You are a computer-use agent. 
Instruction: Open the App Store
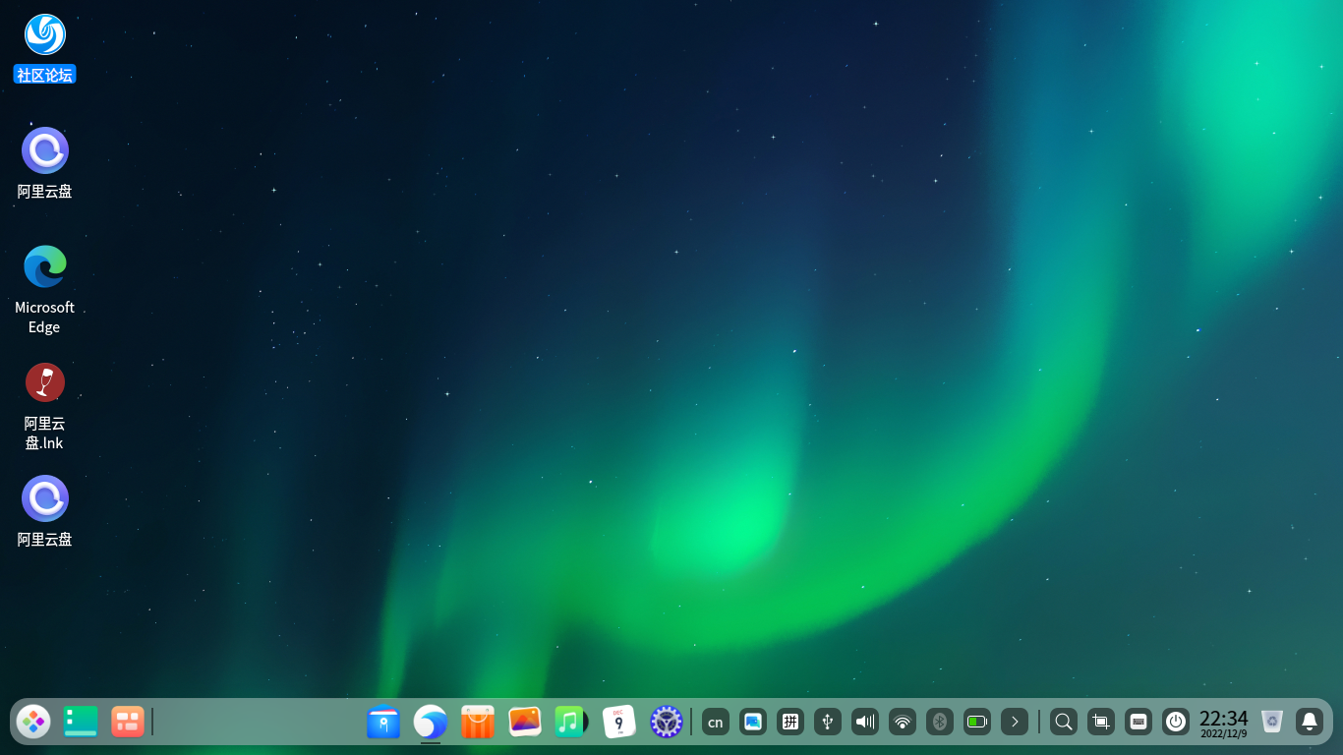click(477, 722)
